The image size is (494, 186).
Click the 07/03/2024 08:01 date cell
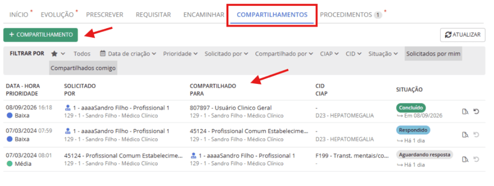pyautogui.click(x=29, y=156)
